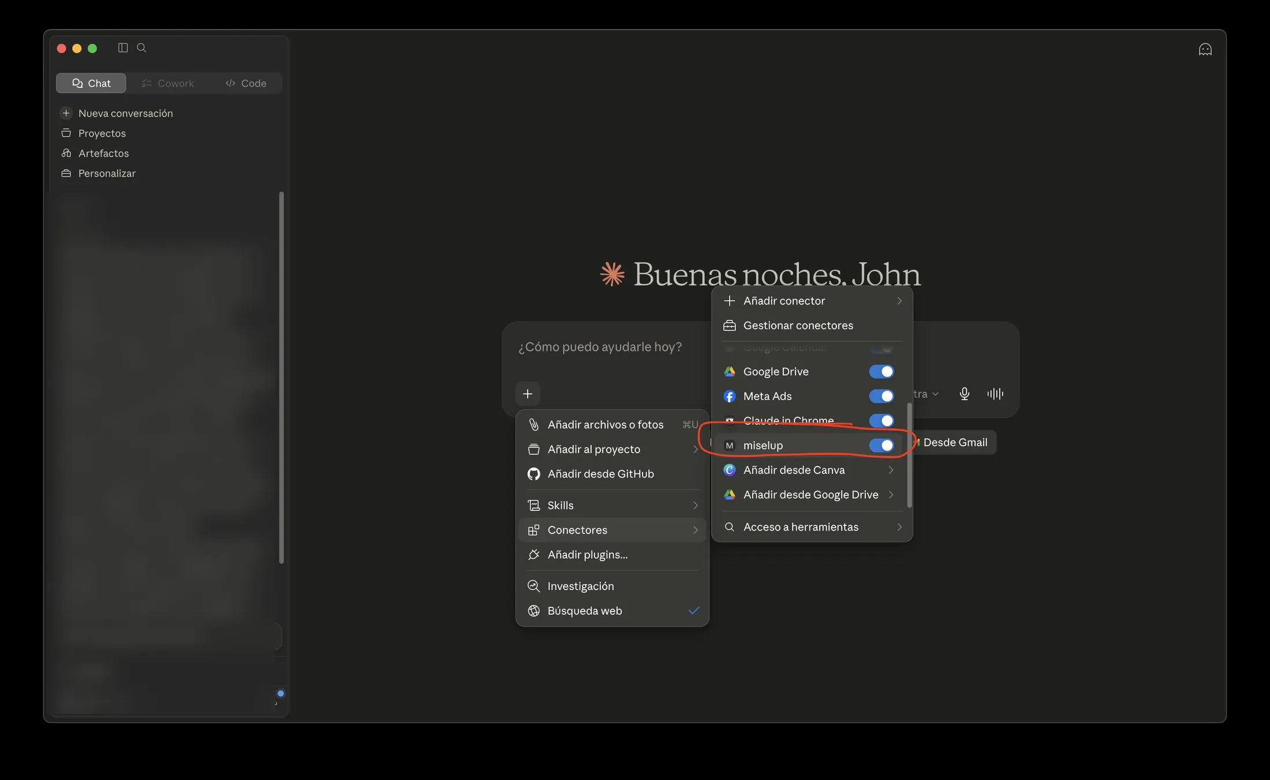Click the Proyectos sidebar icon
The image size is (1270, 780).
[66, 133]
